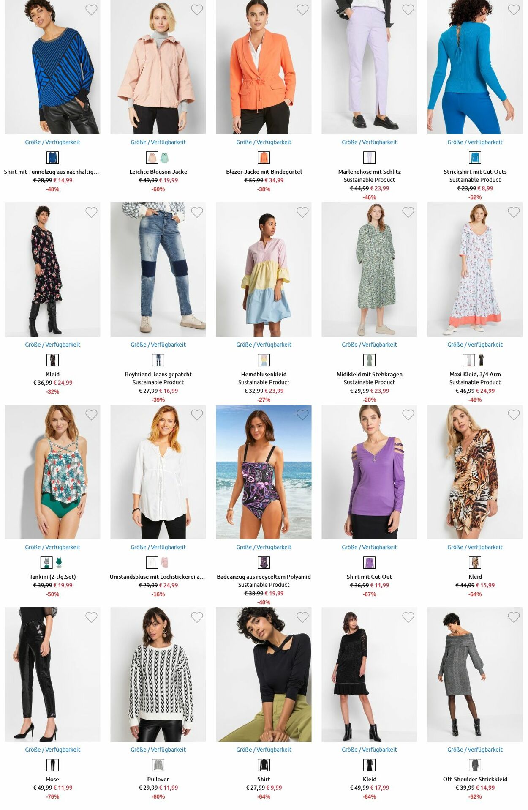Expand Größe / Verfügbarkeit under Midikleid mit Stehkragen
The width and height of the screenshot is (528, 810).
(369, 345)
